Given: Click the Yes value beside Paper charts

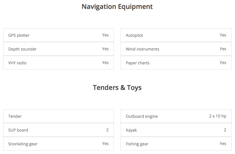Looking at the screenshot, I should coord(223,63).
